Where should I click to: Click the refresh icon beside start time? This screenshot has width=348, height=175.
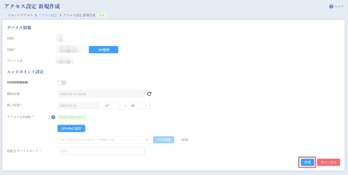[x=149, y=94]
